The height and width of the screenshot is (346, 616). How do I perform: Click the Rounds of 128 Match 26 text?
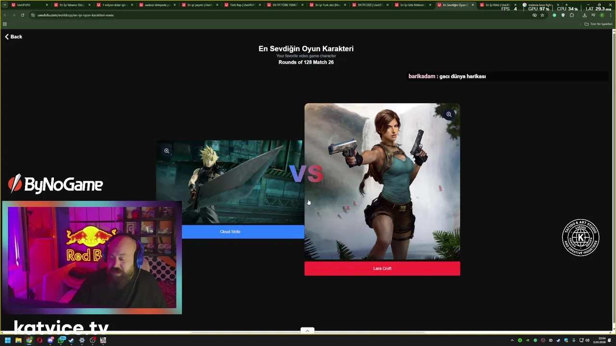(x=306, y=62)
